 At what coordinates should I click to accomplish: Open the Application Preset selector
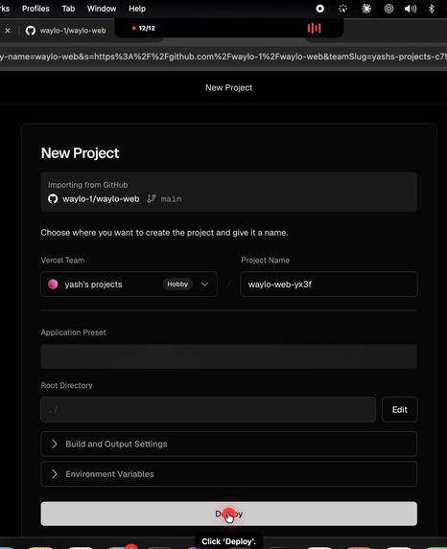point(228,356)
